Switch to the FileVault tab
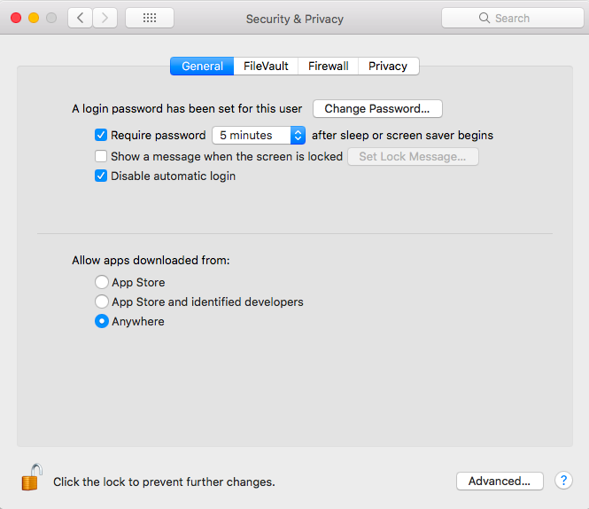This screenshot has height=509, width=589. click(x=266, y=67)
